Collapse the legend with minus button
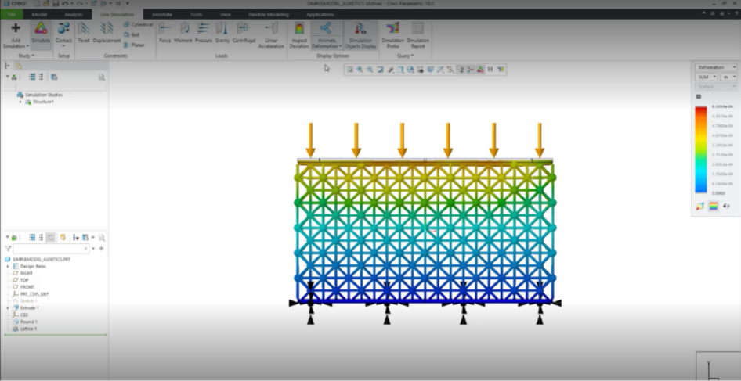The image size is (741, 381). (x=698, y=96)
